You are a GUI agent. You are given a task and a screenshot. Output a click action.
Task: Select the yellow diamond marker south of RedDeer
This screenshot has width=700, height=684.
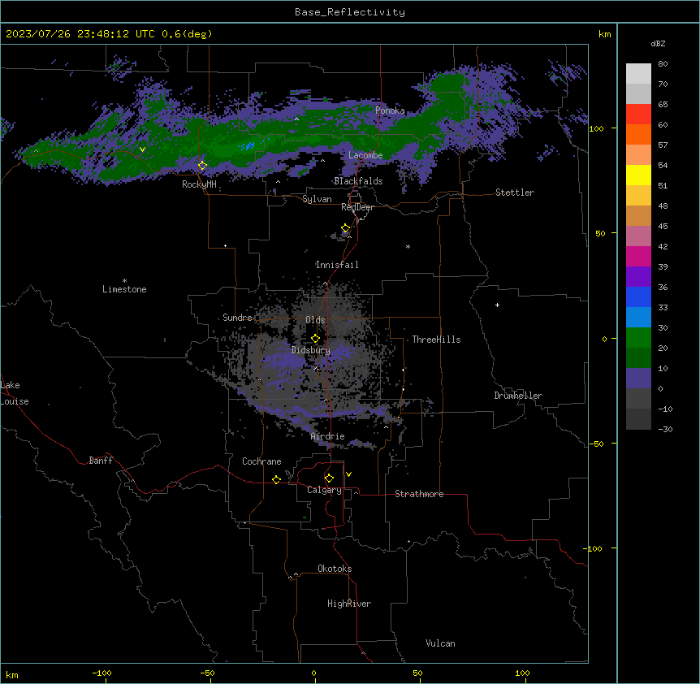346,228
